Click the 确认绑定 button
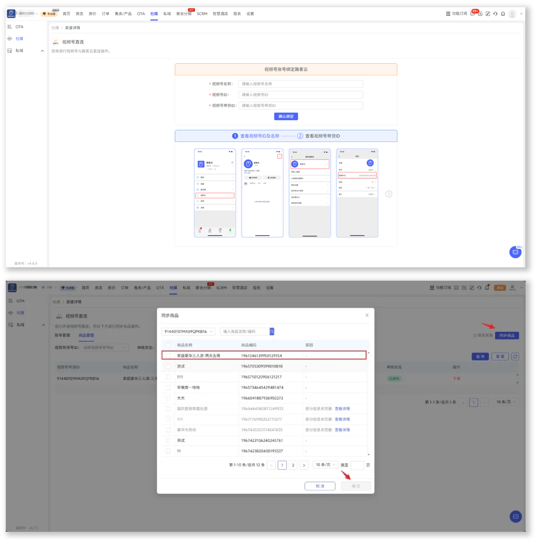This screenshot has height=539, width=535. click(x=286, y=116)
